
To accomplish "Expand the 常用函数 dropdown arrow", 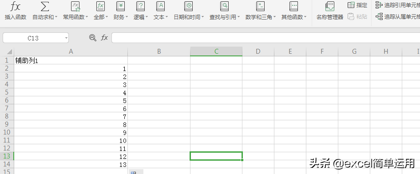I will [87, 17].
